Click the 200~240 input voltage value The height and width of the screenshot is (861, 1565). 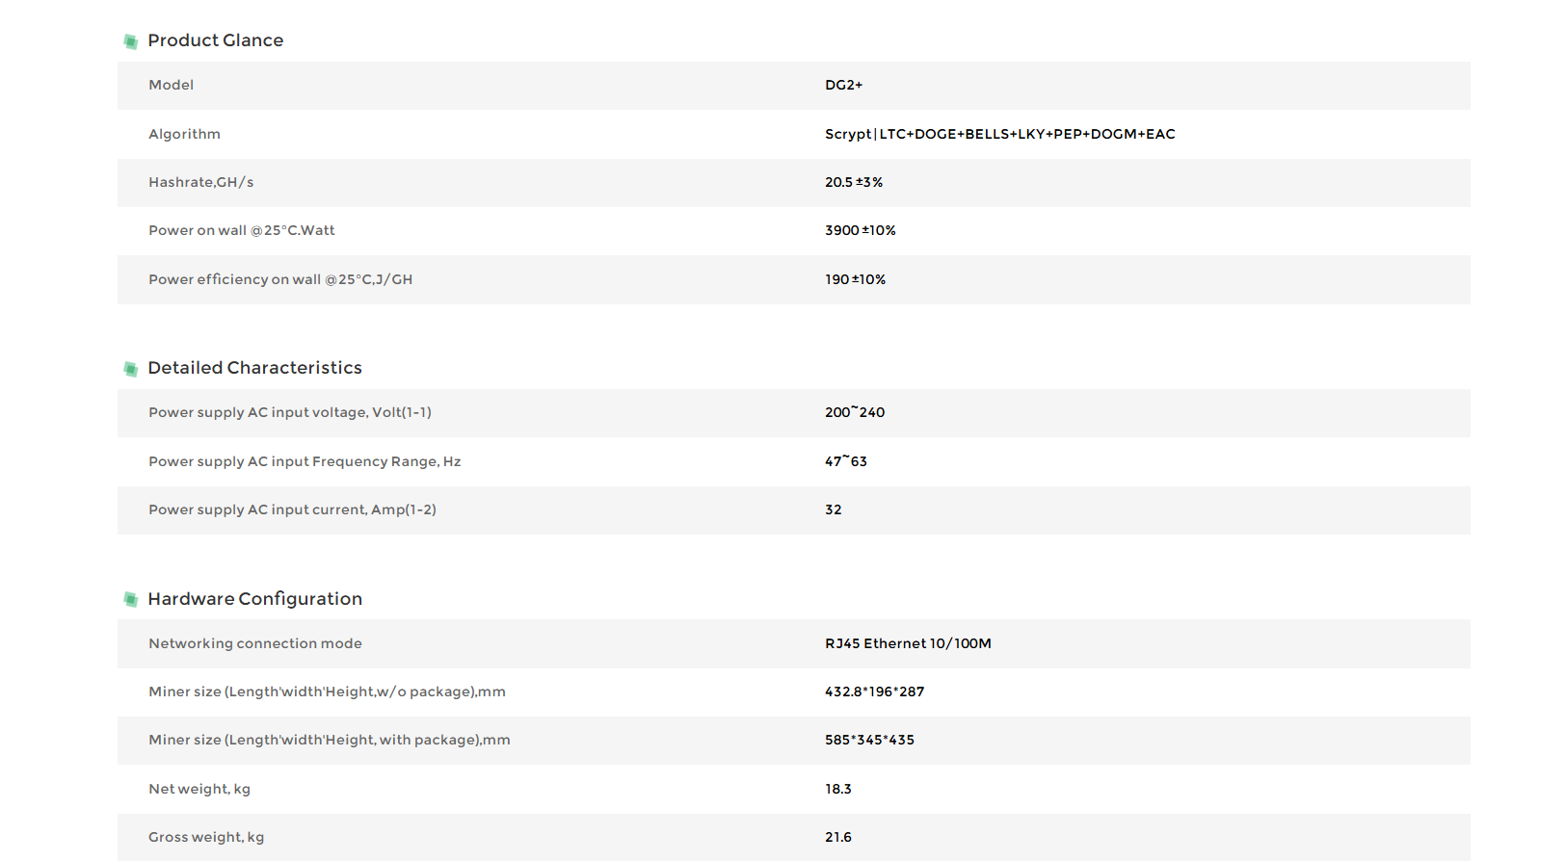click(854, 412)
